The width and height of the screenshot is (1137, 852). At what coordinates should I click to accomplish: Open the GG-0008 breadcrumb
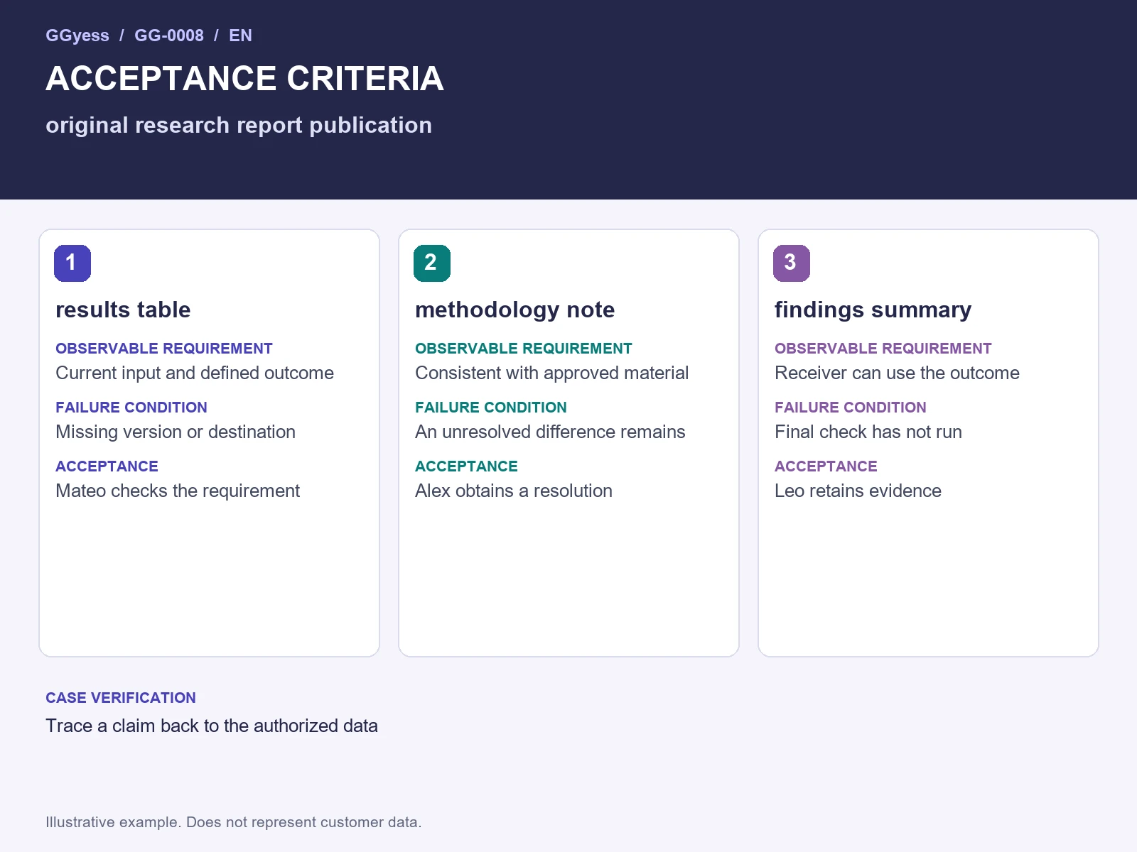point(169,35)
